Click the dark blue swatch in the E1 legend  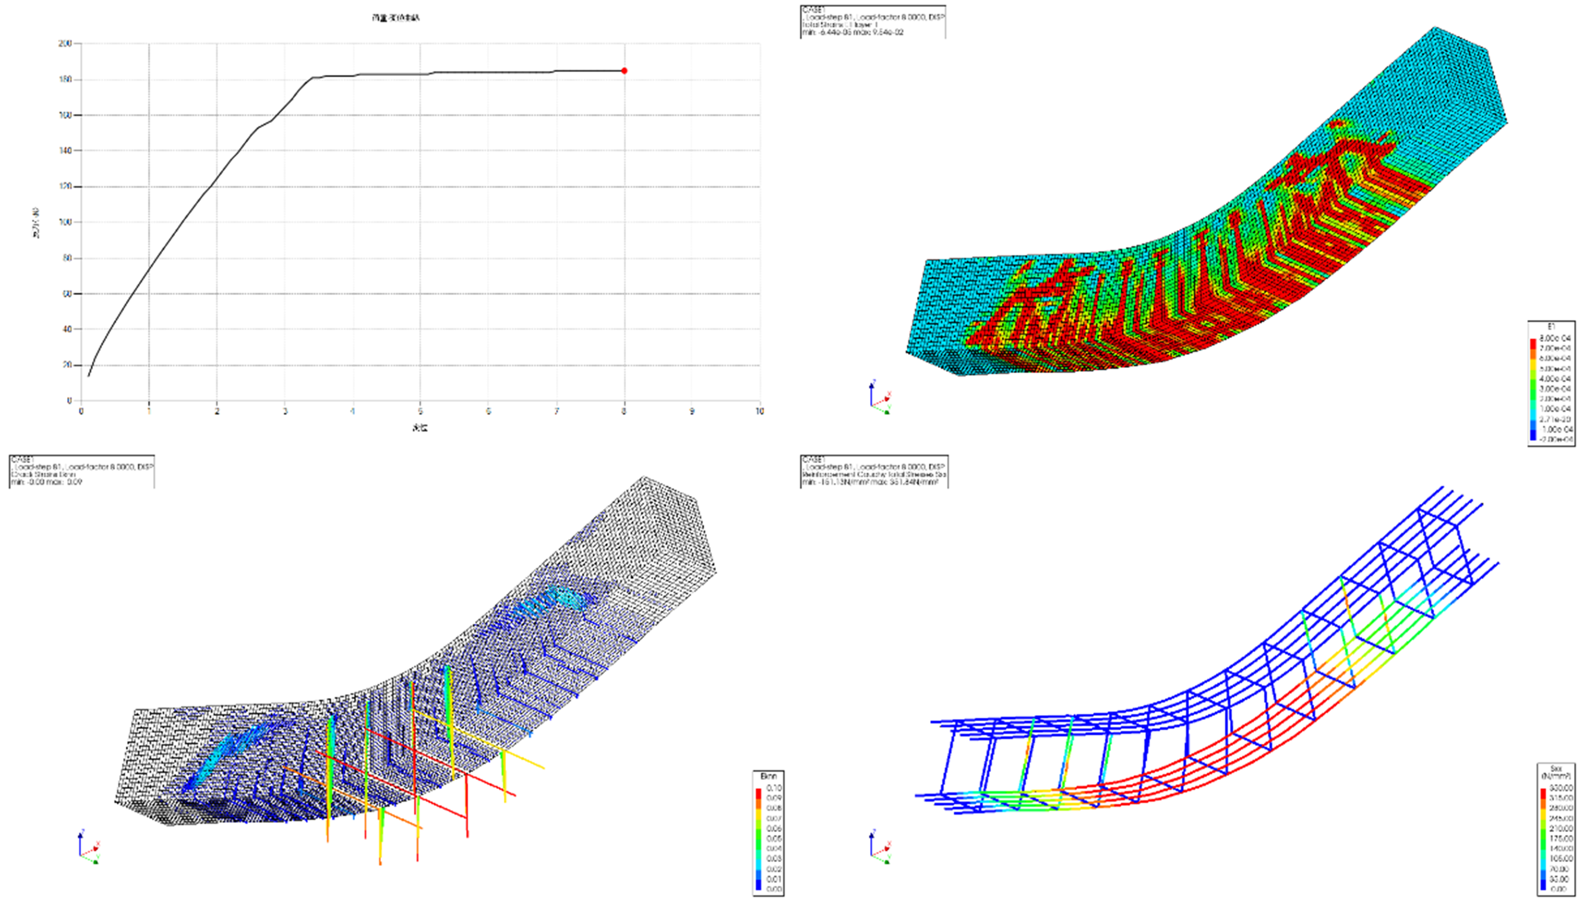coord(1533,436)
